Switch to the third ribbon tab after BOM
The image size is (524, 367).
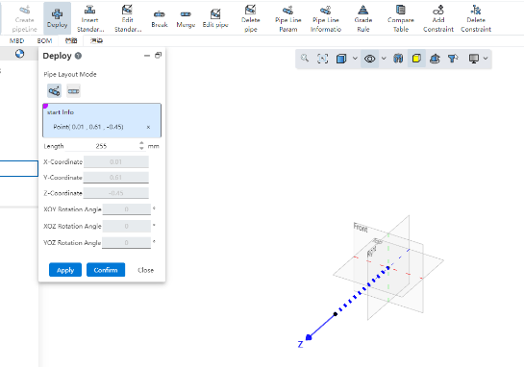71,40
